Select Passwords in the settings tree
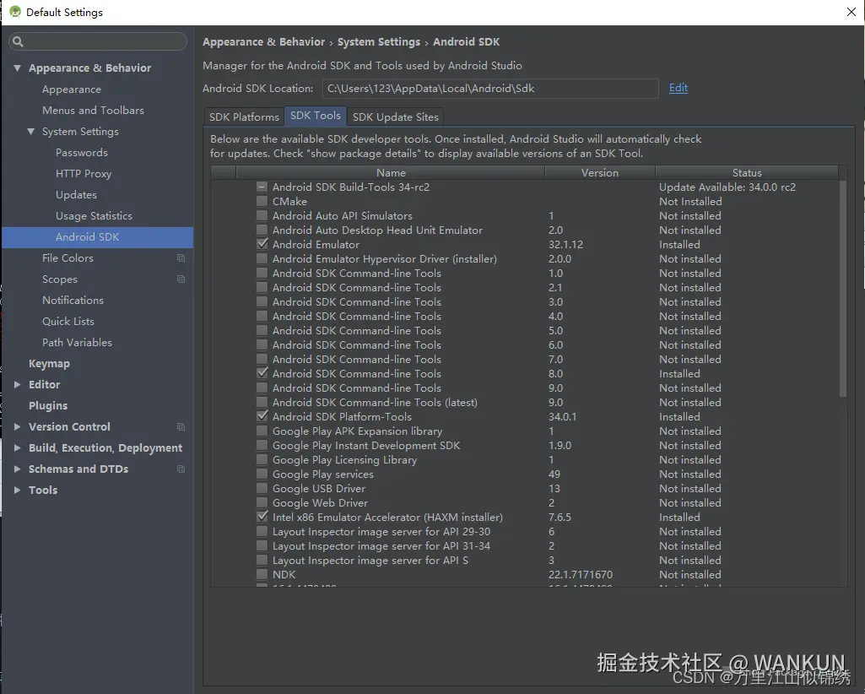Screen dimensions: 865x694 point(82,152)
